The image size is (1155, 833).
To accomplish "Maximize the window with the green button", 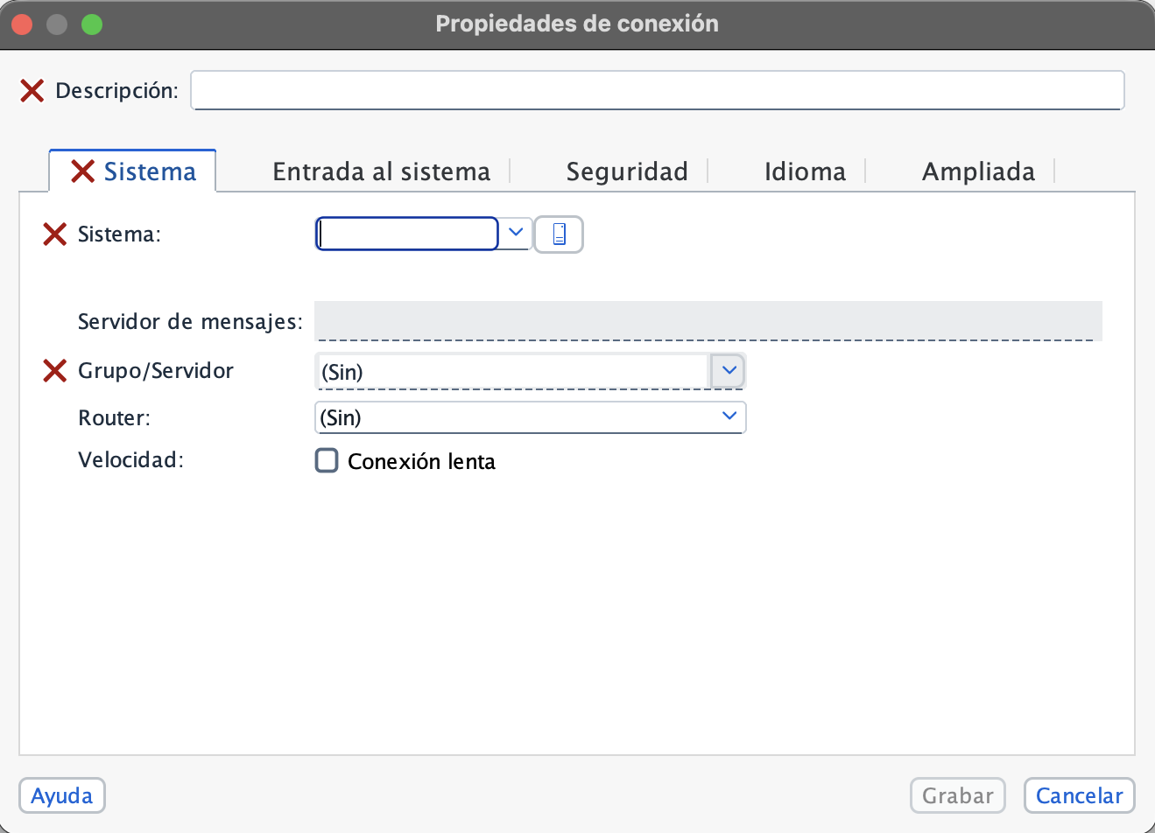I will 92,24.
